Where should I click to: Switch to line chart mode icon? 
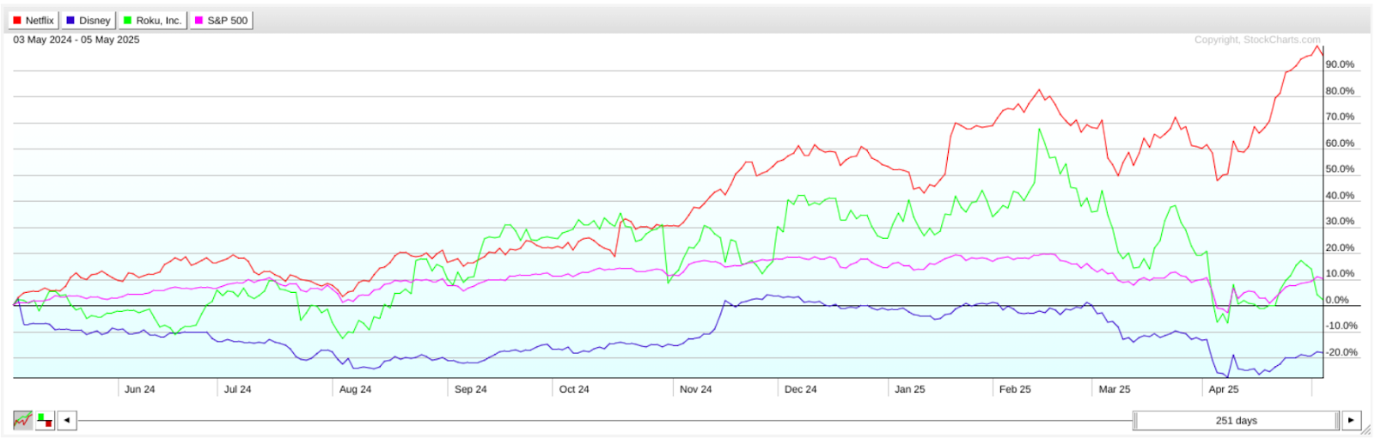coord(23,420)
